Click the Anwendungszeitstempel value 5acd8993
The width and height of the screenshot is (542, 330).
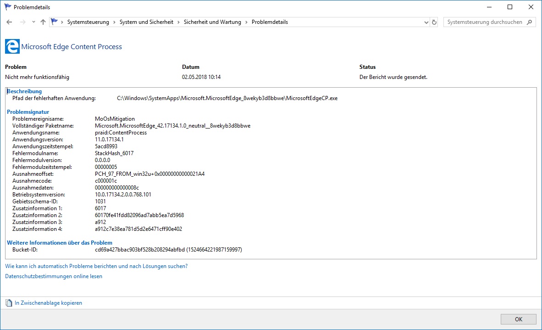point(106,147)
